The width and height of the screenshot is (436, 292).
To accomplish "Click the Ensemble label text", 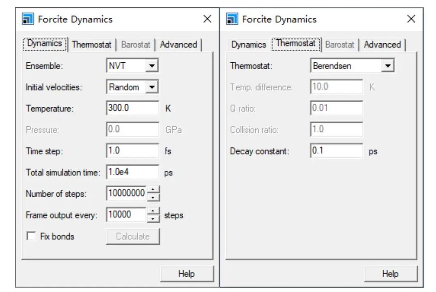I will click(45, 66).
